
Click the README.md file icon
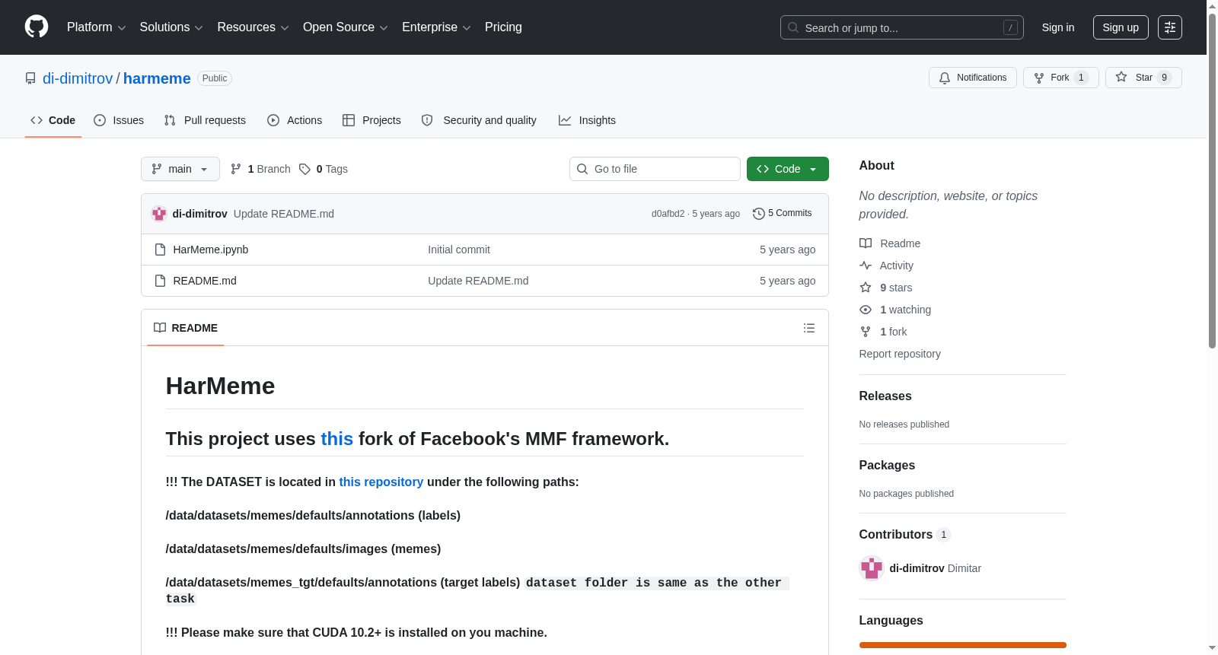coord(160,281)
